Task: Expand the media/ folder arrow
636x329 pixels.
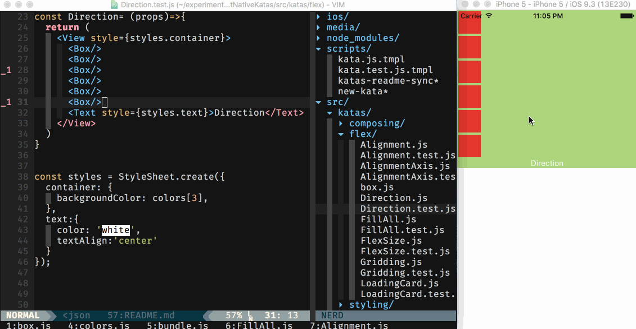Action: point(318,27)
